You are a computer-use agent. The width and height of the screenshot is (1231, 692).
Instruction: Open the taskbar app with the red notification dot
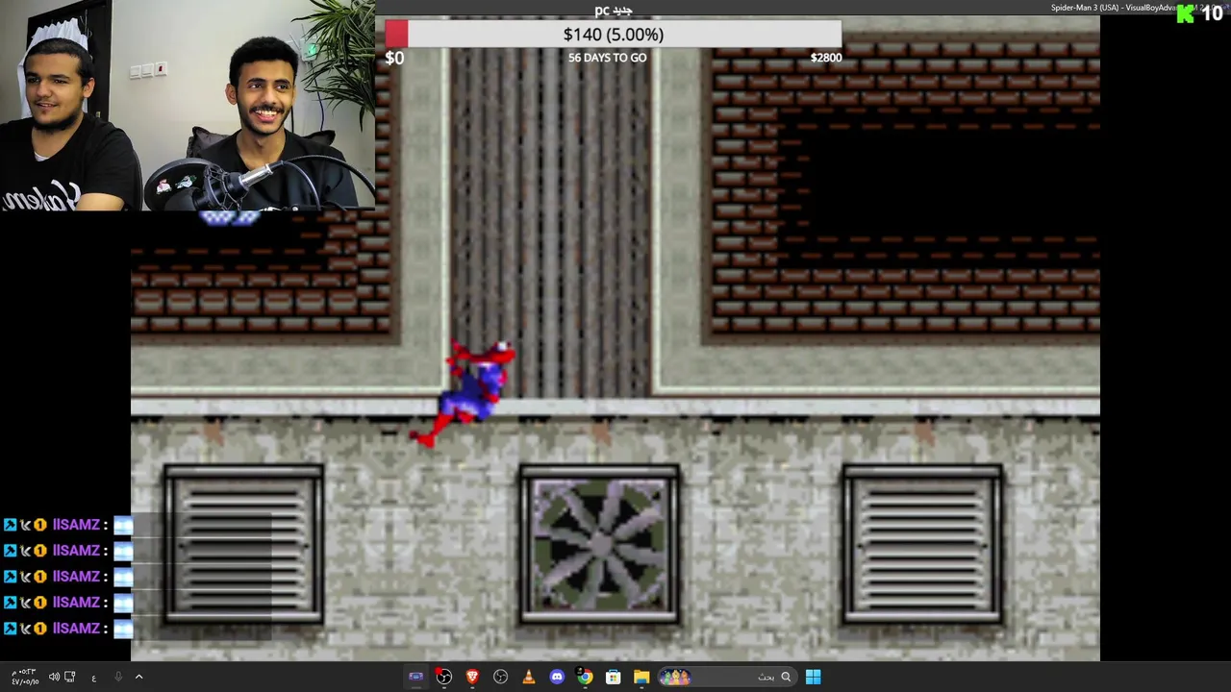coord(443,677)
